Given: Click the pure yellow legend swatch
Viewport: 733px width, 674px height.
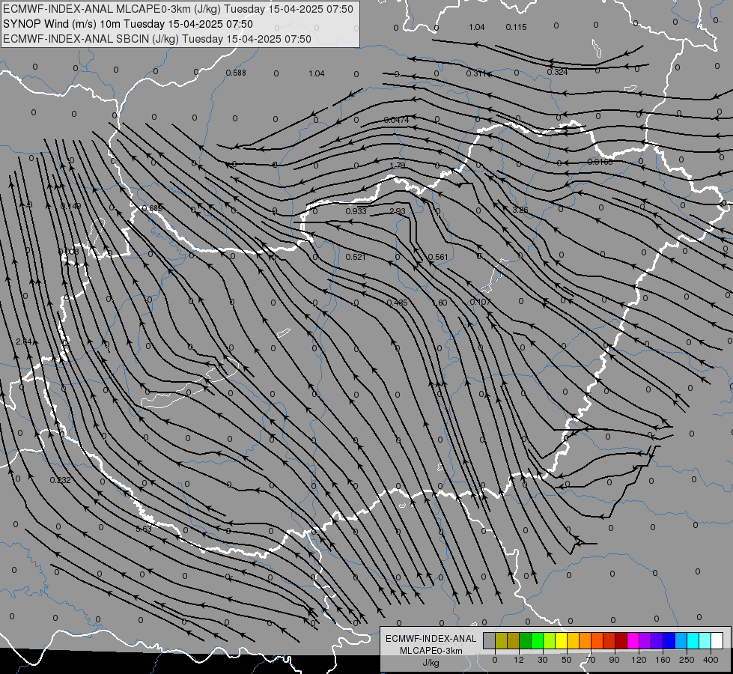Looking at the screenshot, I should pyautogui.click(x=561, y=640).
